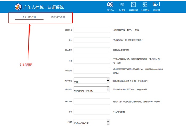This screenshot has width=186, height=128.
Task: Select the 姓名 input field
Action: (x=92, y=61)
